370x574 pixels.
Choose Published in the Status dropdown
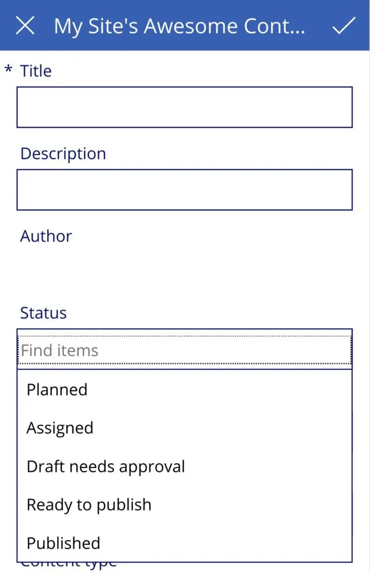63,543
